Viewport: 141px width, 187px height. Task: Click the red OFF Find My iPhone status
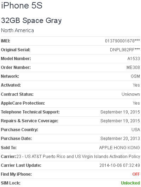click(136, 174)
